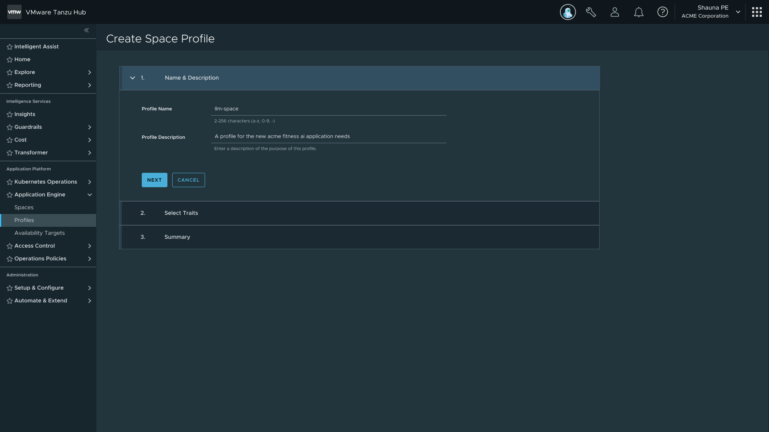
Task: Collapse the sidebar with double chevron
Action: (x=87, y=30)
